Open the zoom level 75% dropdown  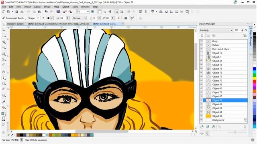[88, 12]
